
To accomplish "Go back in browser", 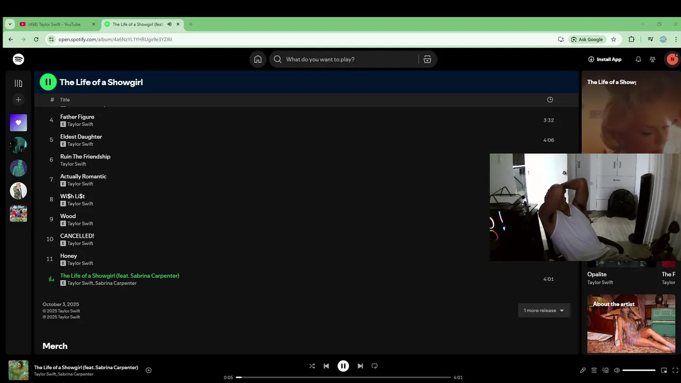I will (11, 39).
